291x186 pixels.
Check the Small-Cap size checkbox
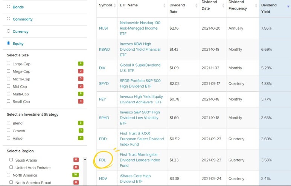click(8, 101)
